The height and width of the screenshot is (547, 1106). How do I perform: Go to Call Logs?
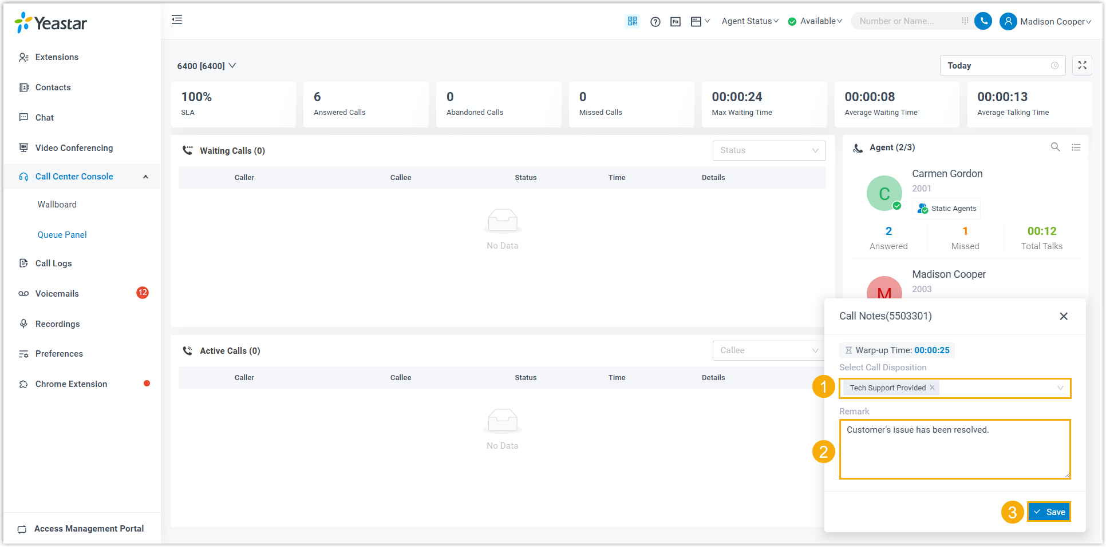[x=53, y=263]
